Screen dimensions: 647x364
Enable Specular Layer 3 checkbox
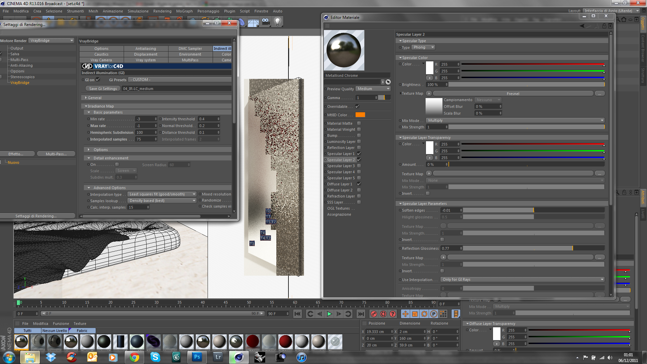(359, 166)
